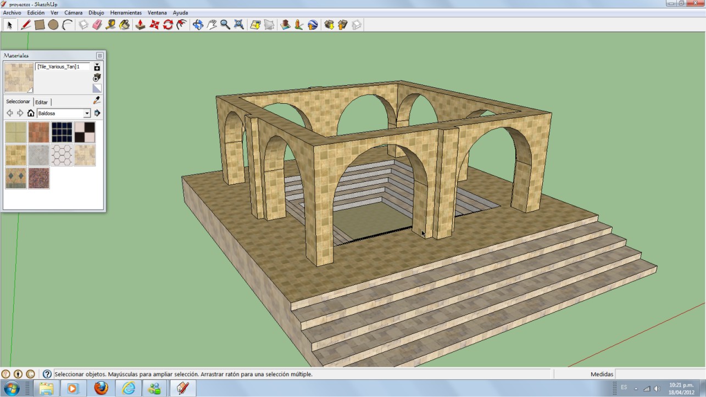Open the Herramientas menu
This screenshot has height=397, width=706.
(125, 13)
